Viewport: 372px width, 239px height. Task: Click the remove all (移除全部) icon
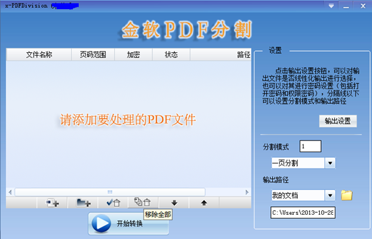pos(143,202)
